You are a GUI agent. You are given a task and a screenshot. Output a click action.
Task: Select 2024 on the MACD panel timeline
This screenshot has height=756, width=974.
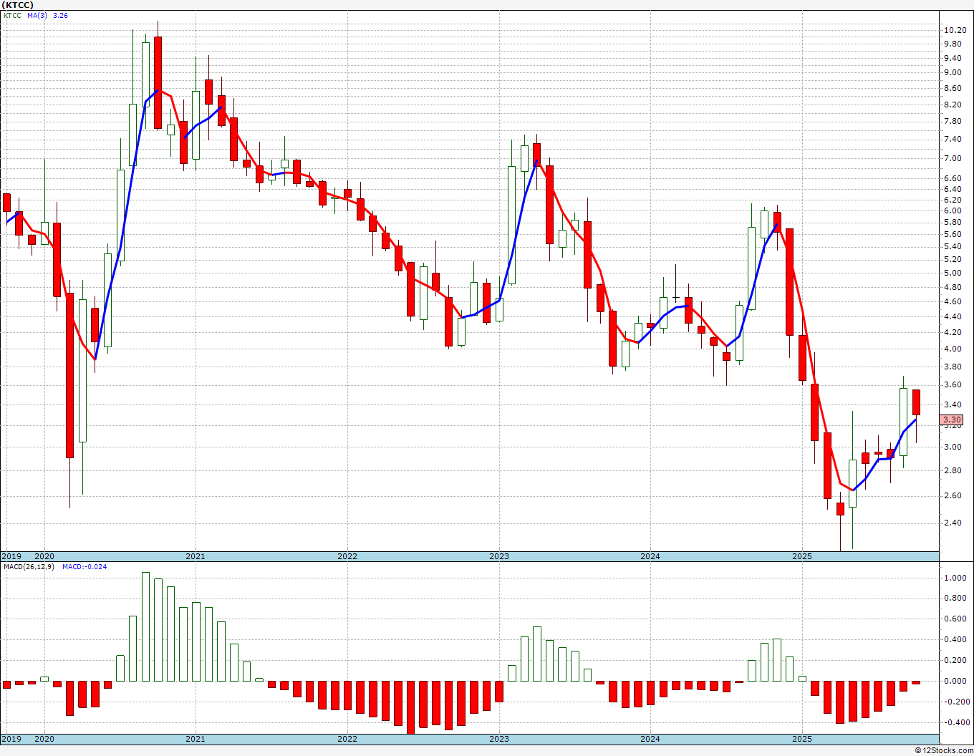650,739
